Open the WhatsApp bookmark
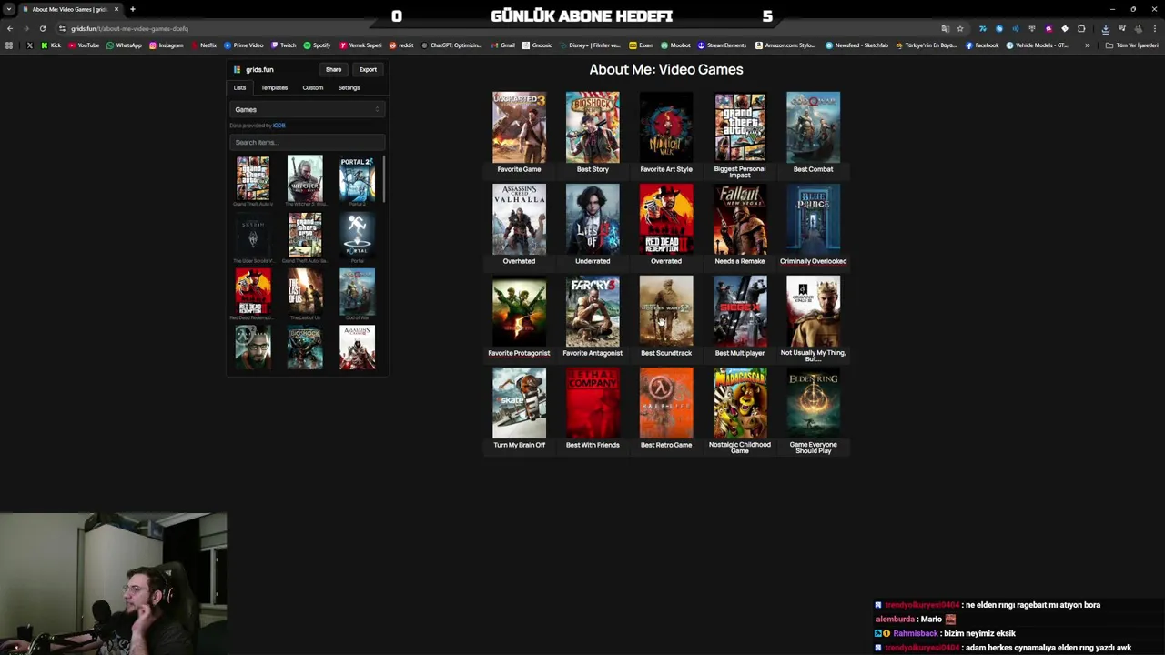Image resolution: width=1165 pixels, height=655 pixels. [x=124, y=45]
